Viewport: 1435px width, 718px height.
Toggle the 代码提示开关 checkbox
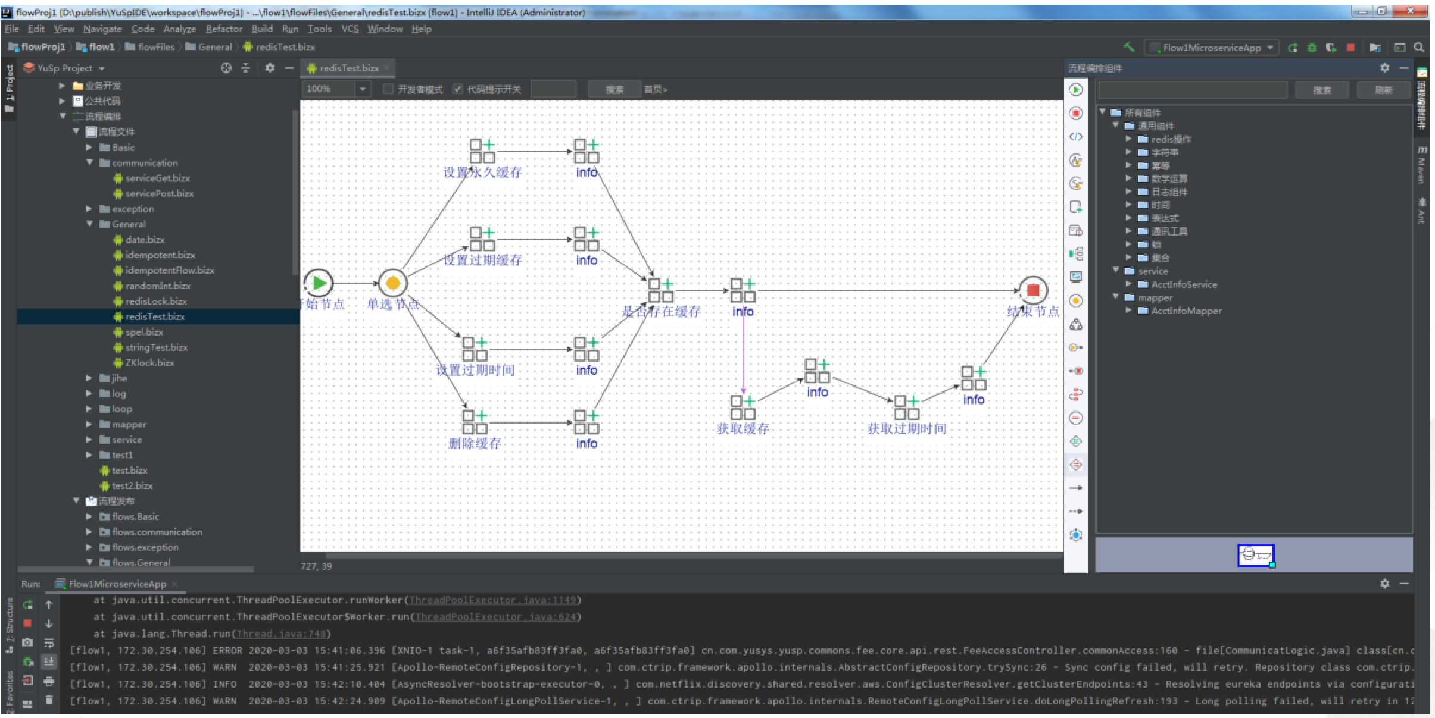tap(457, 89)
